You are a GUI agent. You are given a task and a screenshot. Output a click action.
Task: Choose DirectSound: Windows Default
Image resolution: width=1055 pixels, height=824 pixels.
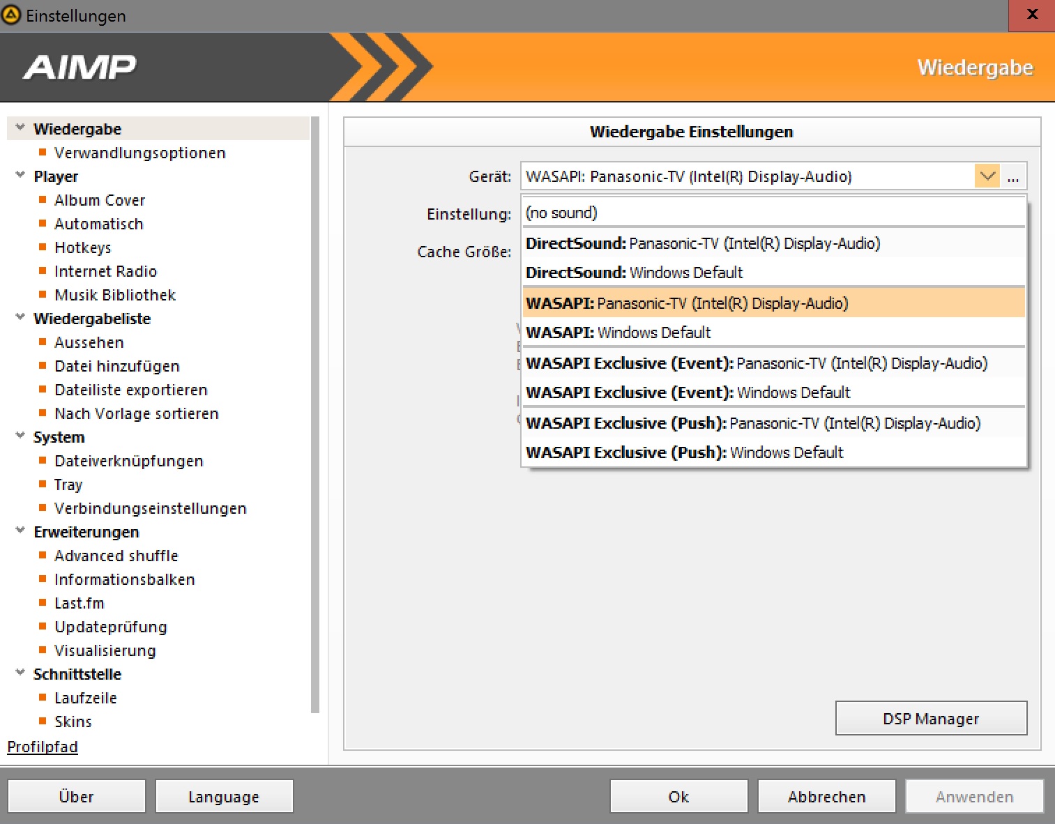(x=774, y=273)
